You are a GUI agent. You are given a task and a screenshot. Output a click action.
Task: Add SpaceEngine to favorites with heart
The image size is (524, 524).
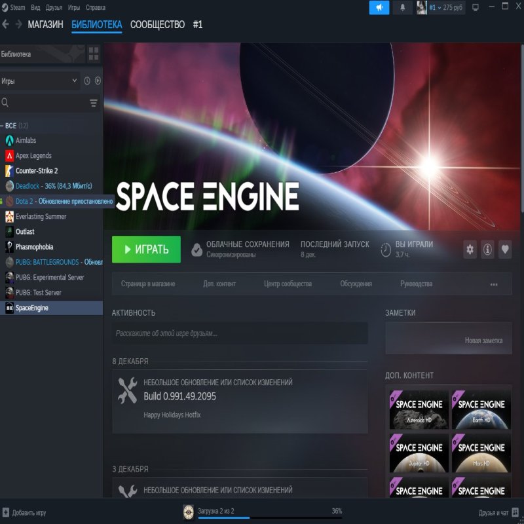[x=505, y=249]
